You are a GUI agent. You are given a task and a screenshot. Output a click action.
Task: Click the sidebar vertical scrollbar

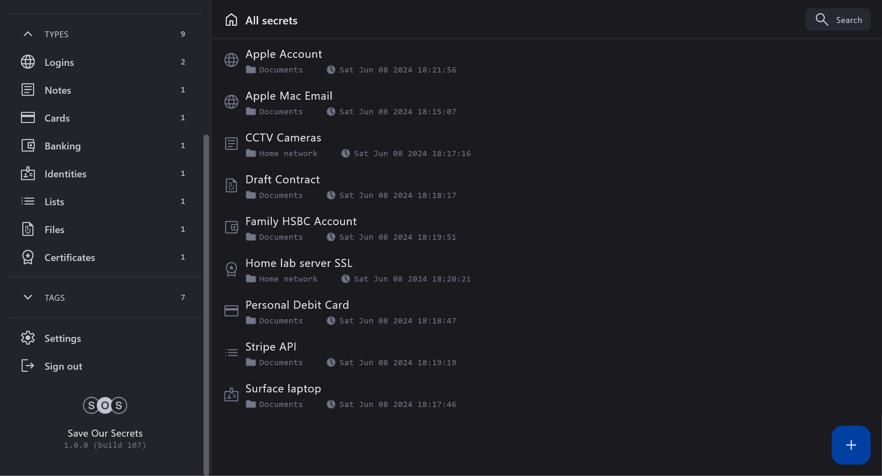(x=206, y=303)
